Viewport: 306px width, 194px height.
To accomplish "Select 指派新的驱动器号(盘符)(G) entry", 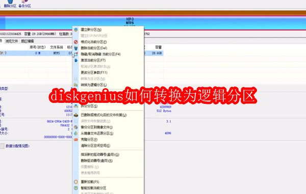I will pos(100,155).
